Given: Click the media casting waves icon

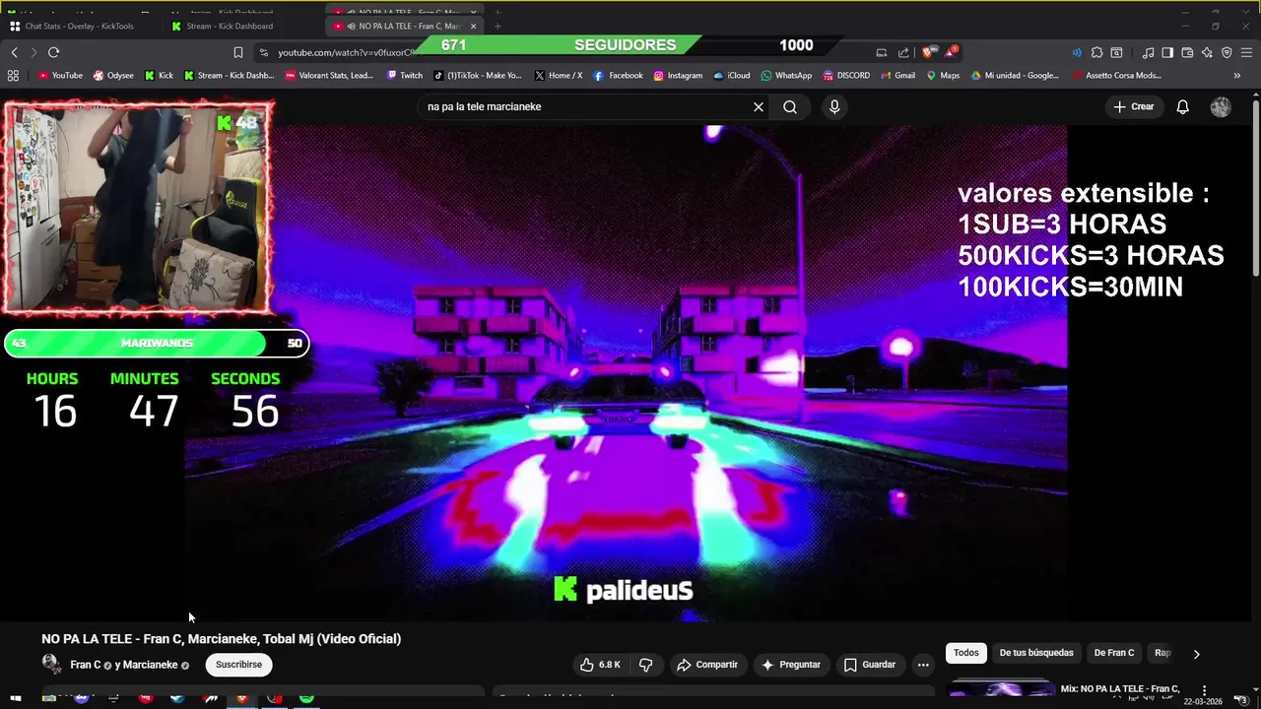Looking at the screenshot, I should click(x=1076, y=52).
